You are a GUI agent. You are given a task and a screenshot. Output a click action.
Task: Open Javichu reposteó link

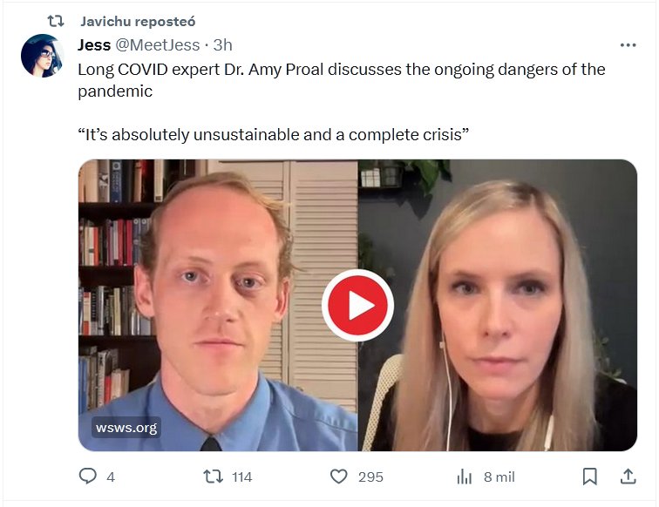[x=138, y=22]
